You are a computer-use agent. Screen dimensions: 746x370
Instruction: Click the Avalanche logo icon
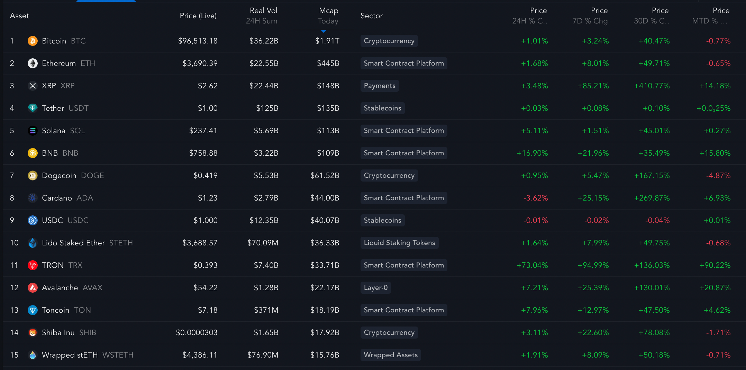tap(33, 288)
